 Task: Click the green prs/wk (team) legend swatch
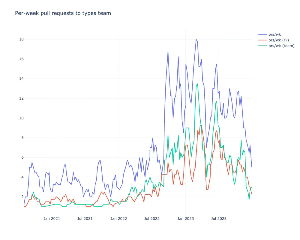coord(262,46)
